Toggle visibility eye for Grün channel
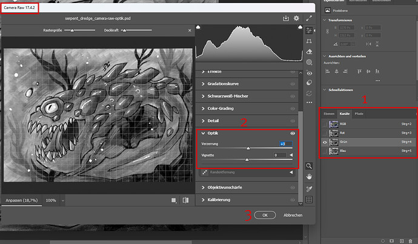 click(x=324, y=141)
